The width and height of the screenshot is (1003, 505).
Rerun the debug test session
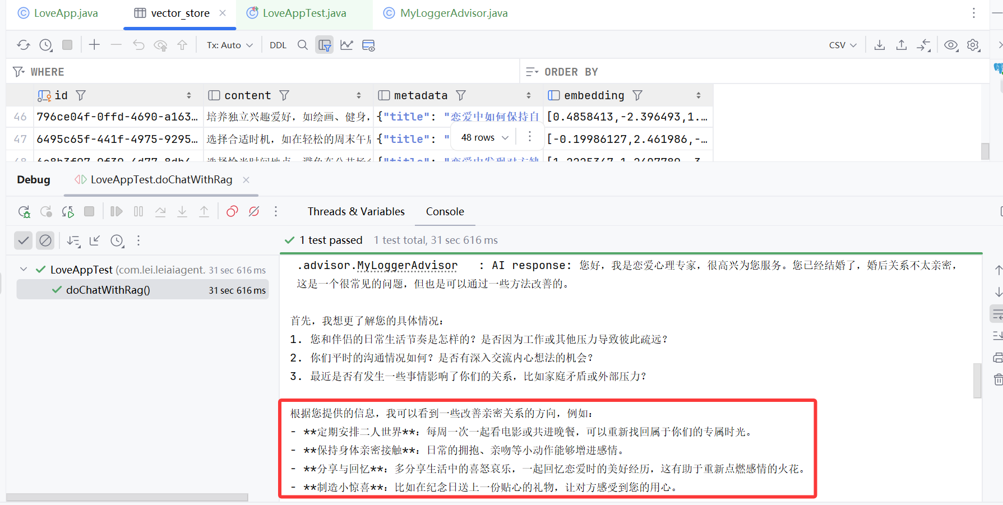[x=24, y=211]
